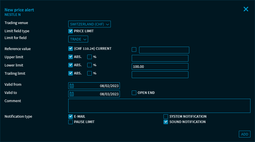
Task: Select percent for the Upper limit
Action: (x=90, y=57)
